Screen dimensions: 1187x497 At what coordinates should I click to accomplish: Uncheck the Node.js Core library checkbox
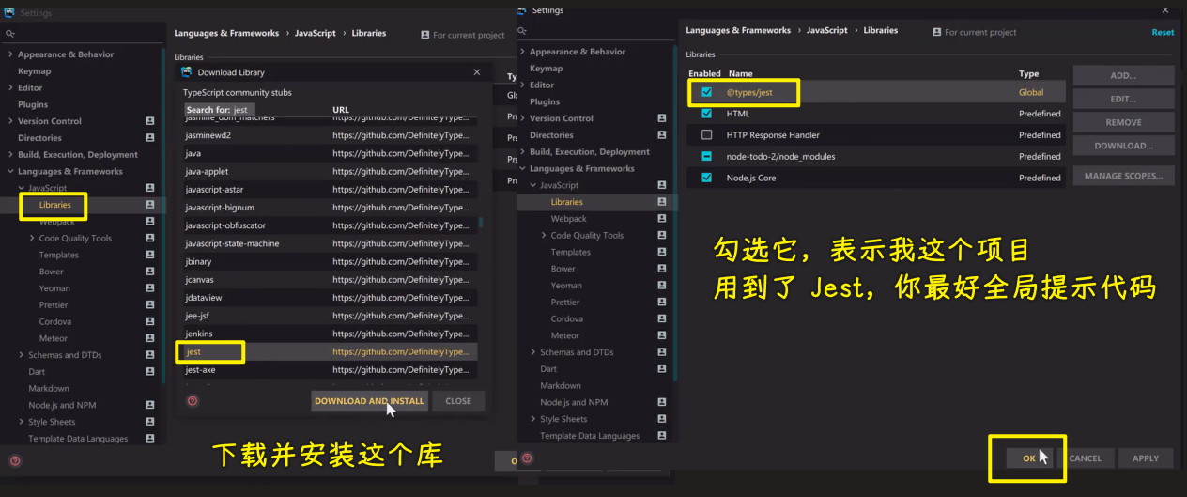tap(706, 178)
